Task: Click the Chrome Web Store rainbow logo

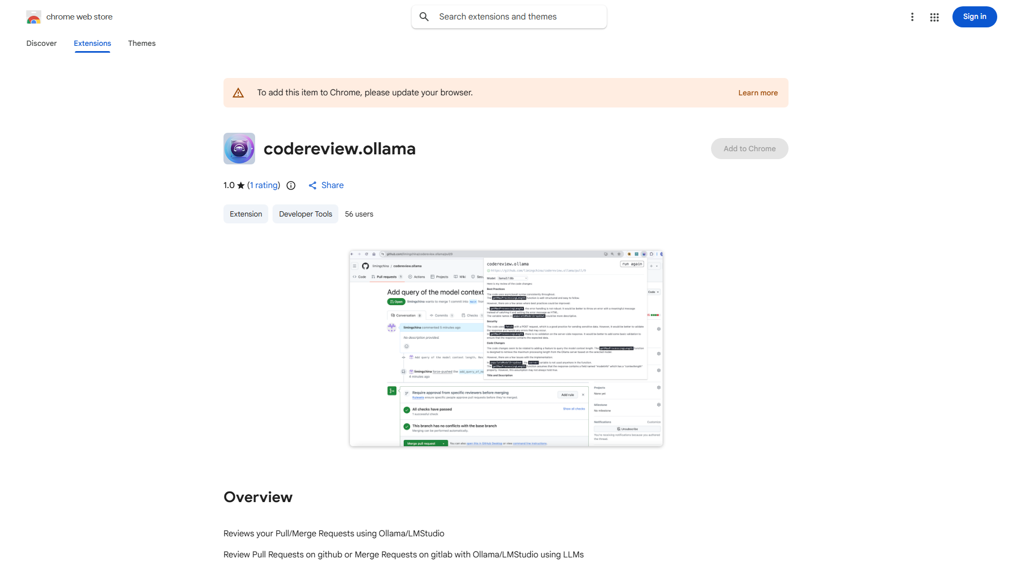Action: pos(34,17)
